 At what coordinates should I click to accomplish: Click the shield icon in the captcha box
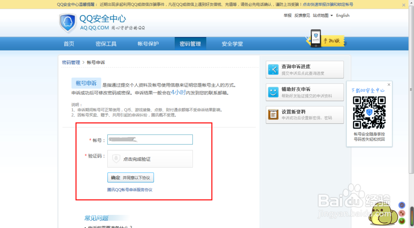[116, 159]
